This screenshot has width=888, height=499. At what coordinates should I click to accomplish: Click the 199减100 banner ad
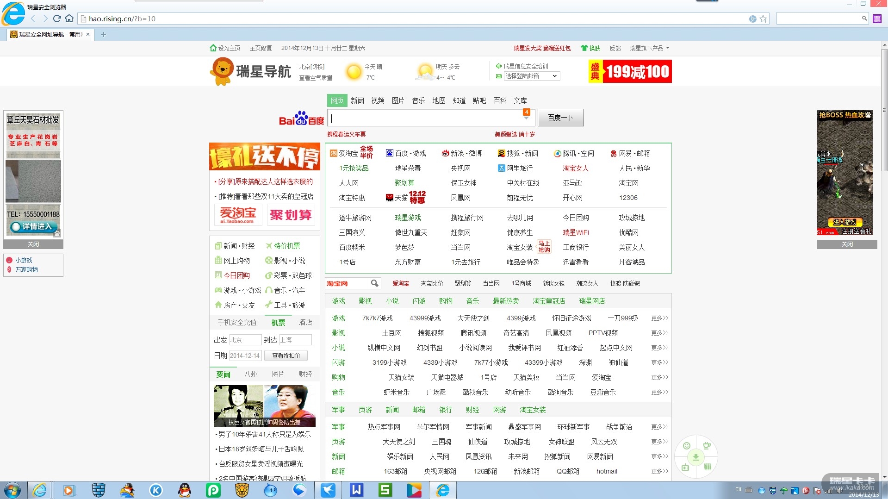tap(630, 71)
